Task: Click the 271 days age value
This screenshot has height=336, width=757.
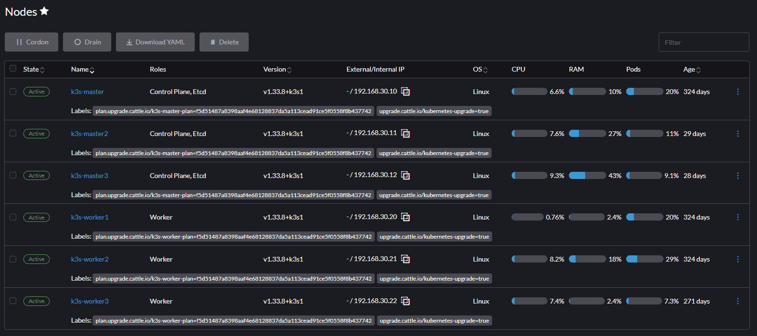Action: click(696, 301)
